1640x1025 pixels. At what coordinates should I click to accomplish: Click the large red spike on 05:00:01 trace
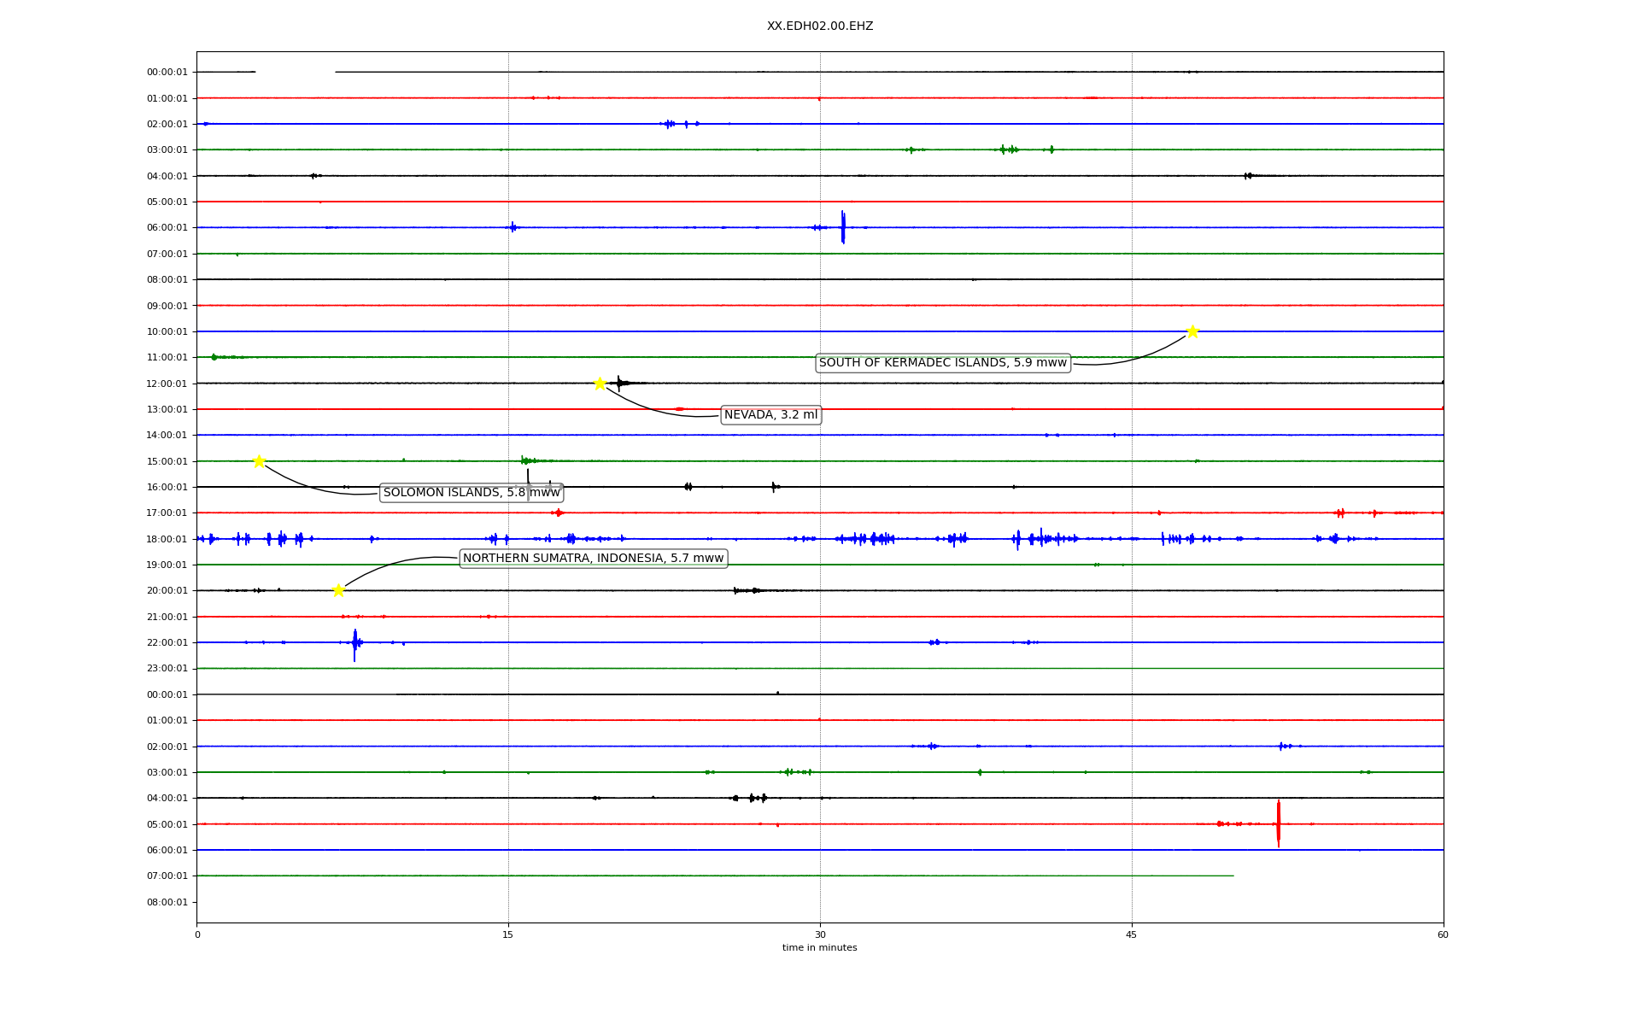(x=1279, y=823)
